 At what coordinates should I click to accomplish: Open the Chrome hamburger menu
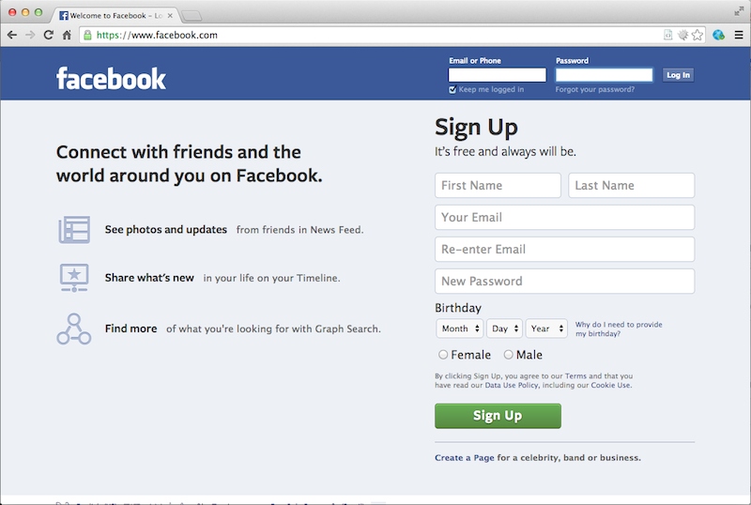pos(739,35)
